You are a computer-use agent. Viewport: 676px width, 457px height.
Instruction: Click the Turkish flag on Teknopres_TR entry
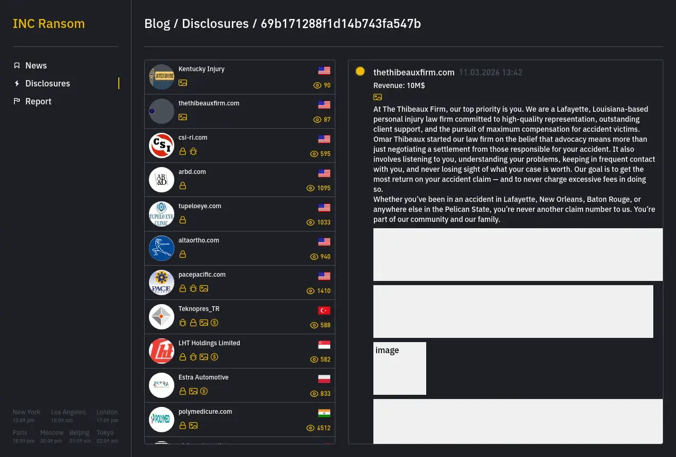point(324,310)
